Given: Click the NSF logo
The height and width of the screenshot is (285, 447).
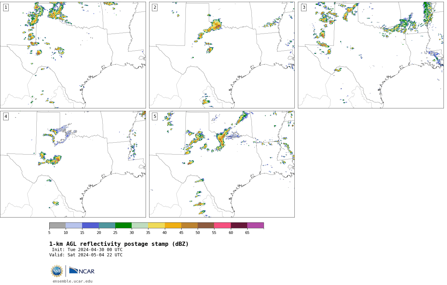Looking at the screenshot, I should [57, 271].
